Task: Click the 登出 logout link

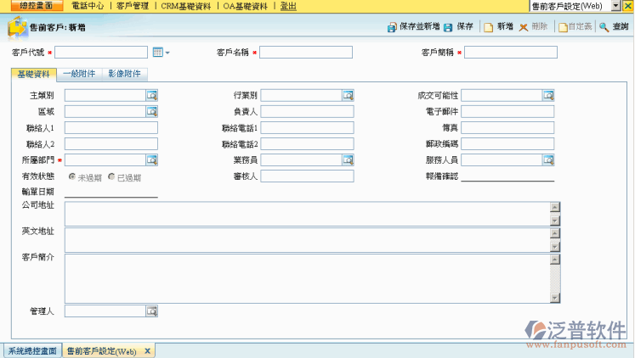Action: pyautogui.click(x=288, y=6)
